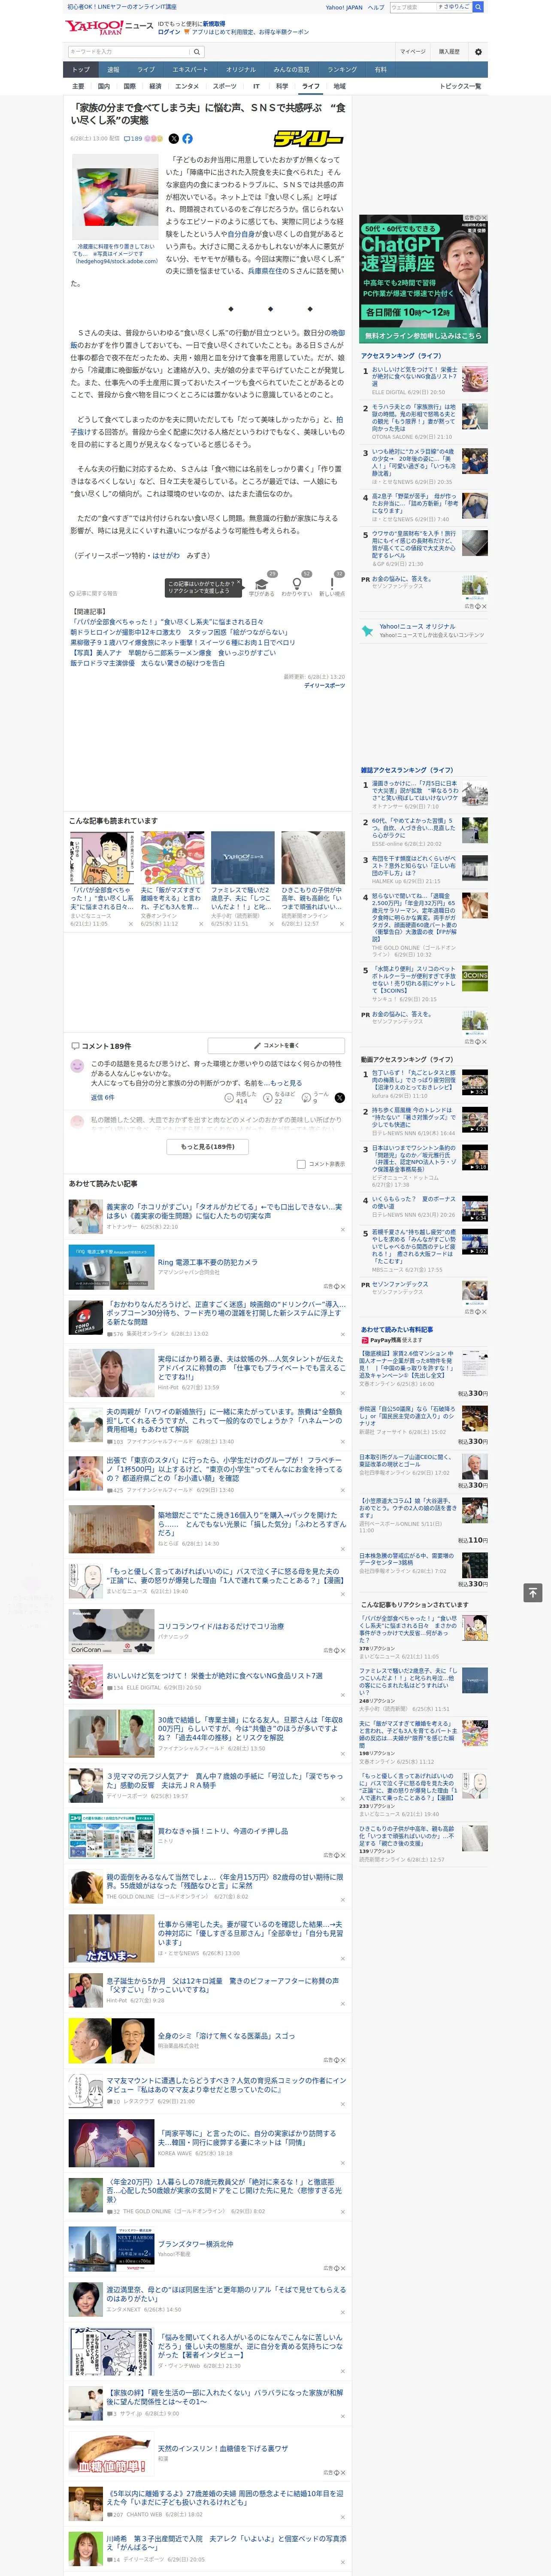
Task: Share the article on X
Action: [x=174, y=139]
